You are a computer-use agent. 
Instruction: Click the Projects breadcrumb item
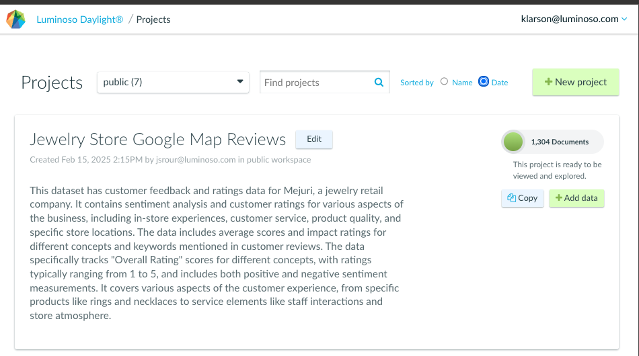click(x=153, y=19)
